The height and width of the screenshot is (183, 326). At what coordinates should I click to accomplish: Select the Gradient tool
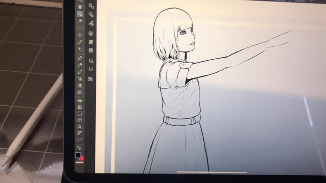click(x=80, y=107)
